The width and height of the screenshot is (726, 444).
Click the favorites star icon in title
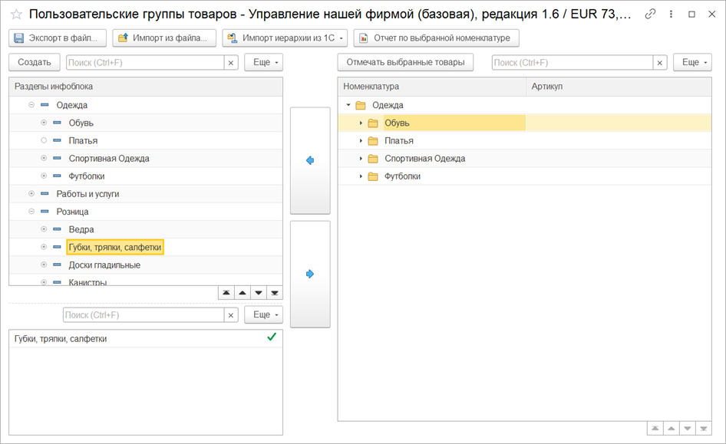[x=16, y=14]
